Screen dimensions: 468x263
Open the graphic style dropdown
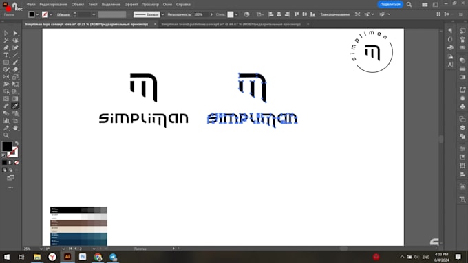(236, 14)
